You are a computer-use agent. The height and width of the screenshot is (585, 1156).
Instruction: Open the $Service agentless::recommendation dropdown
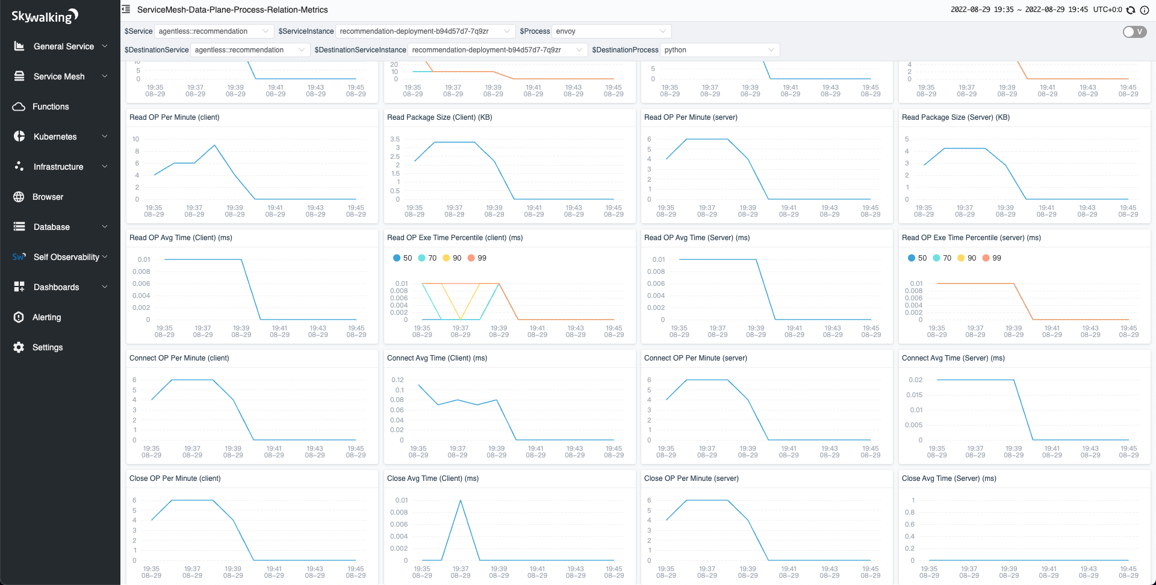click(x=214, y=31)
